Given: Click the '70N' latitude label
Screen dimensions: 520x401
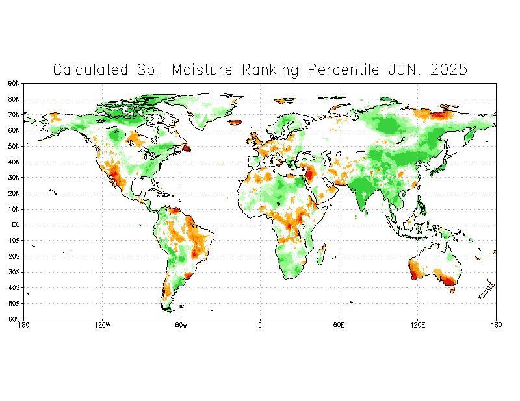Looking at the screenshot, I should coord(14,115).
